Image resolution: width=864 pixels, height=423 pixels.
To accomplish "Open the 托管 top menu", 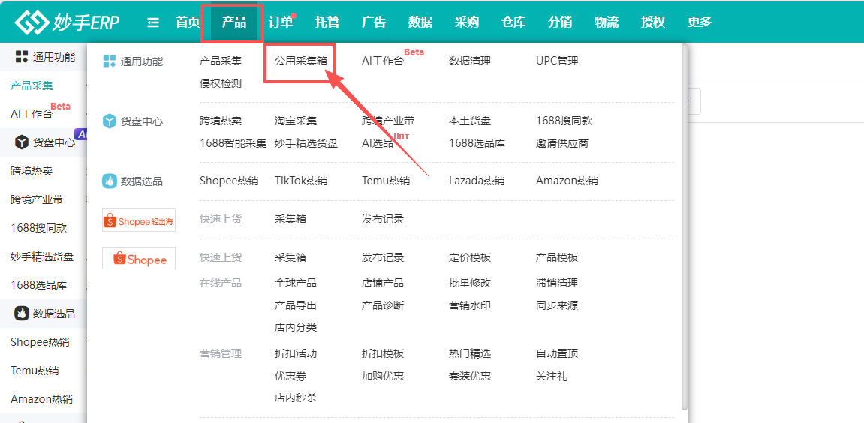I will coord(327,22).
